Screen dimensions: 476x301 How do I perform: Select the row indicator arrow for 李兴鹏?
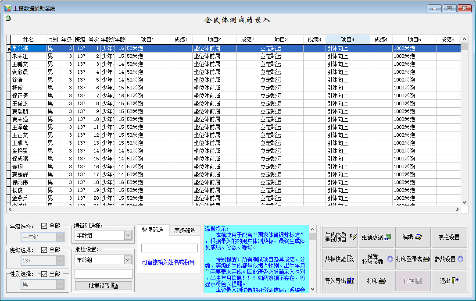click(9, 49)
